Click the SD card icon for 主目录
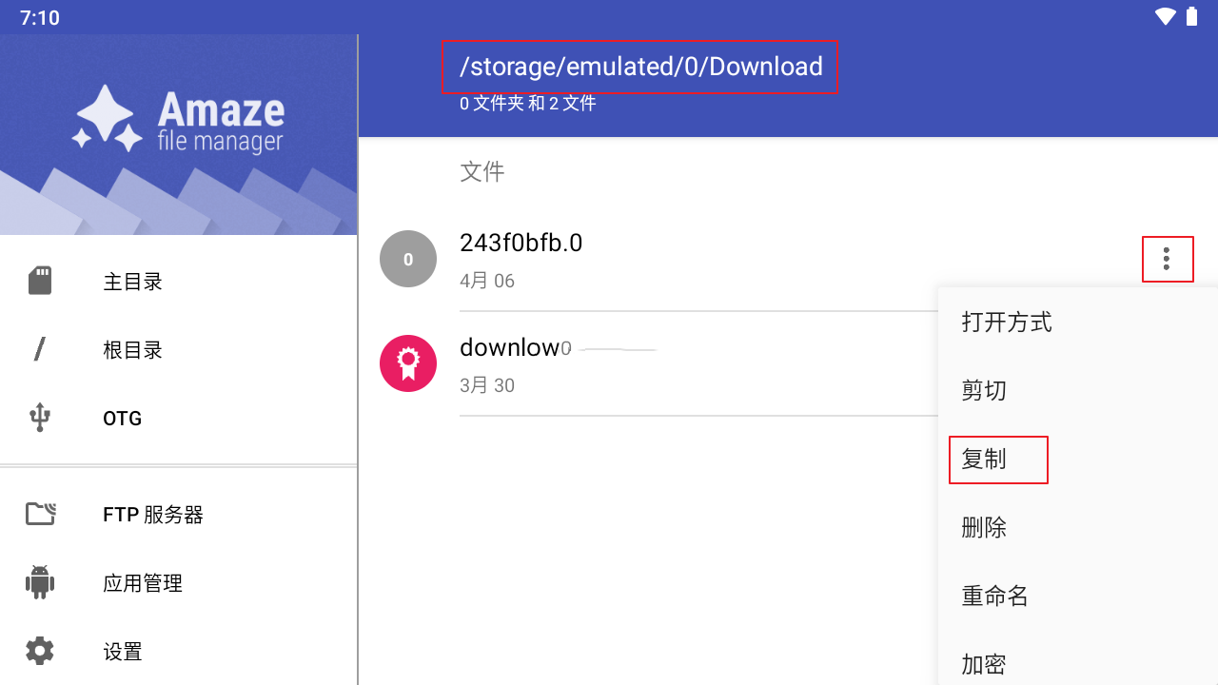This screenshot has height=685, width=1218. (x=40, y=282)
